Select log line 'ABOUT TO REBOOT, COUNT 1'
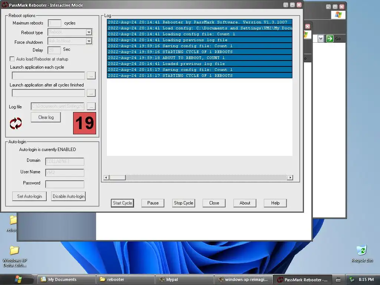This screenshot has height=285, width=380. click(x=199, y=58)
